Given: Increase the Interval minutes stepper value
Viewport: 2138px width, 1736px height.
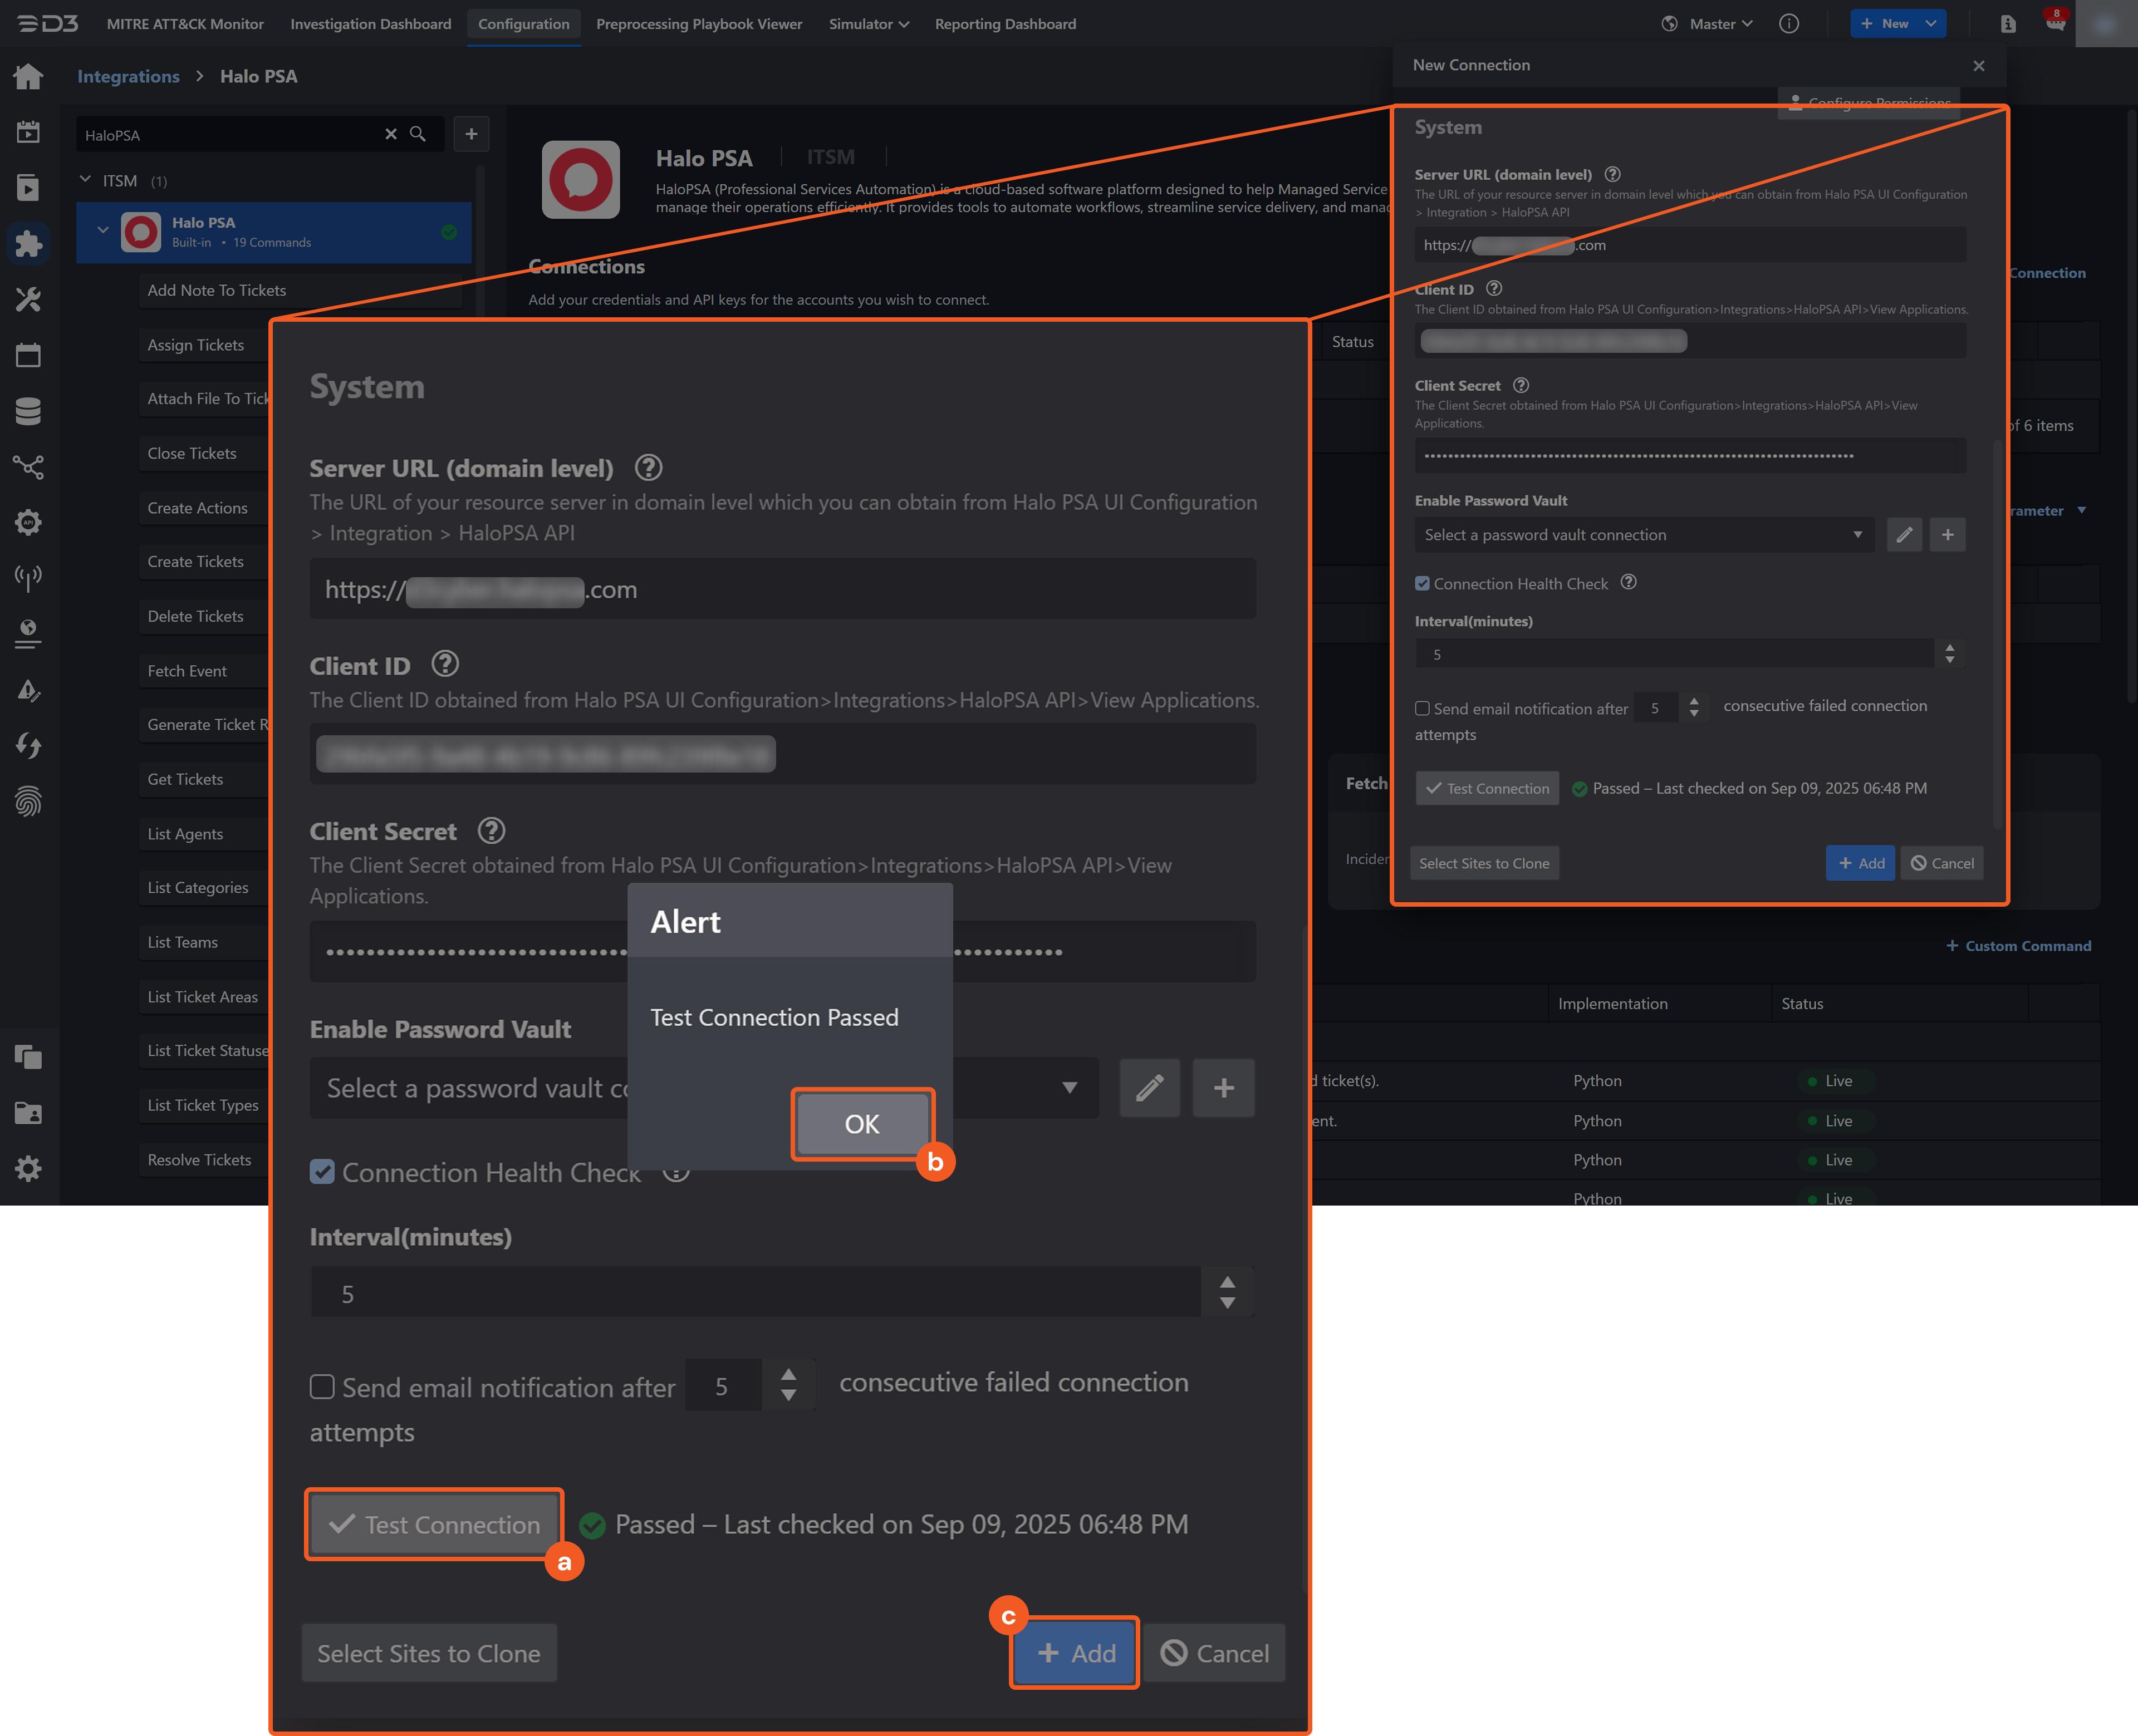Looking at the screenshot, I should [x=1227, y=1282].
